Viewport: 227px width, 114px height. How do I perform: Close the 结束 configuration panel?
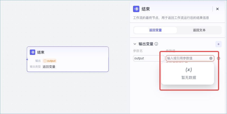[217, 9]
